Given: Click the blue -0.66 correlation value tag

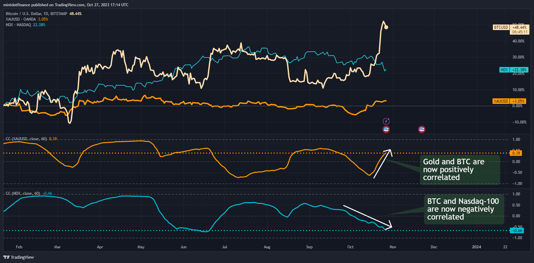Looking at the screenshot, I should coord(517,230).
